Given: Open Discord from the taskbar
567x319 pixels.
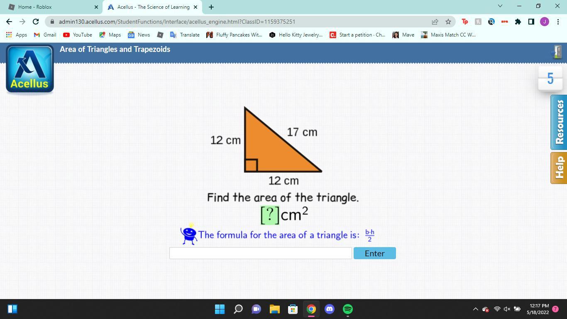Looking at the screenshot, I should 329,309.
